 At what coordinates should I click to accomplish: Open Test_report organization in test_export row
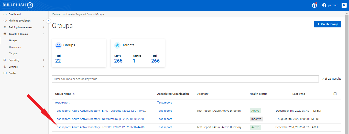click(x=165, y=102)
